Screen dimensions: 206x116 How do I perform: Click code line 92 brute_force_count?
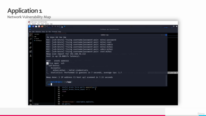click(76, 89)
